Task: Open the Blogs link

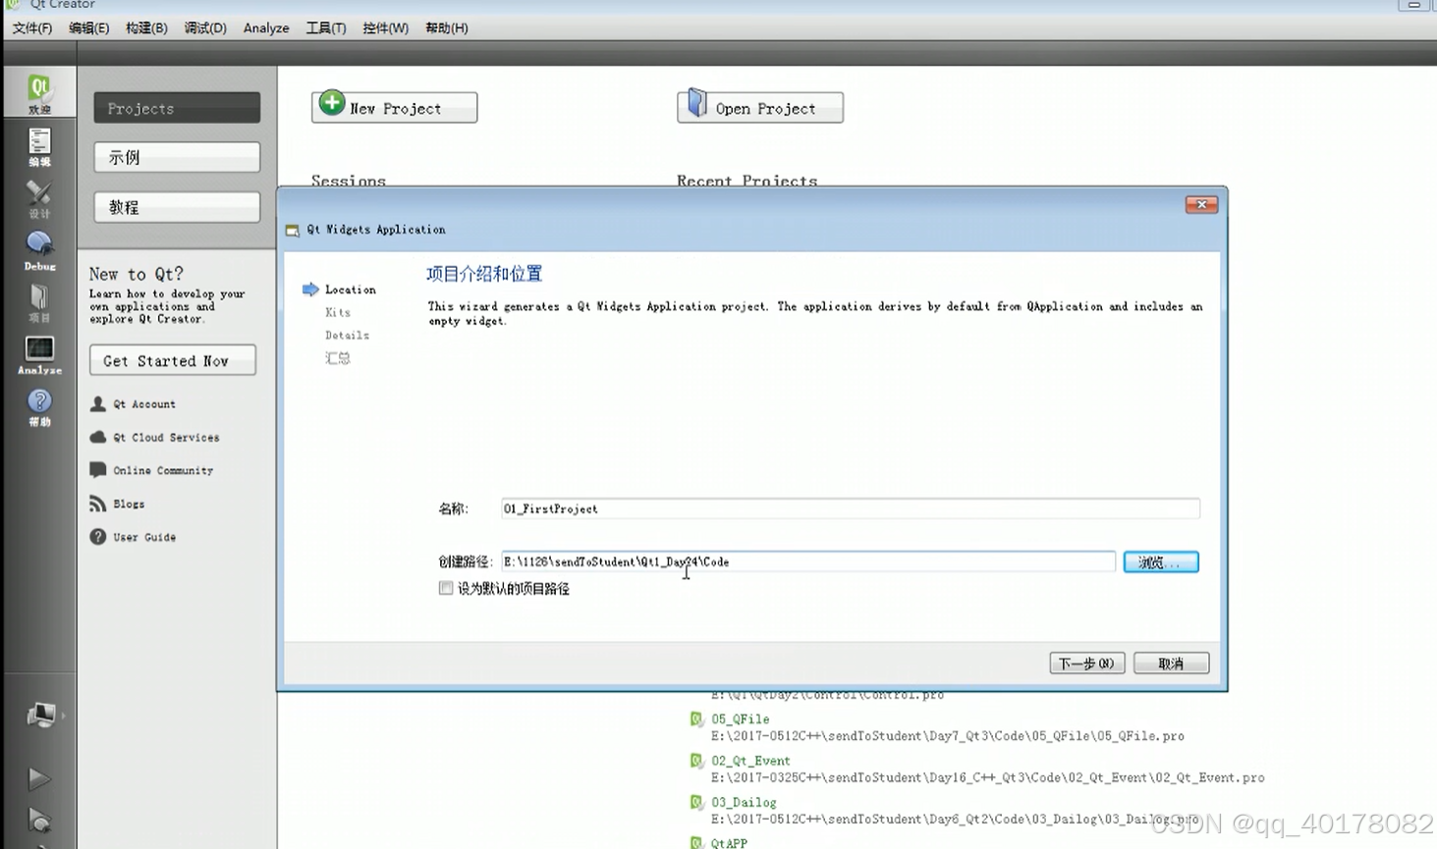Action: [129, 504]
